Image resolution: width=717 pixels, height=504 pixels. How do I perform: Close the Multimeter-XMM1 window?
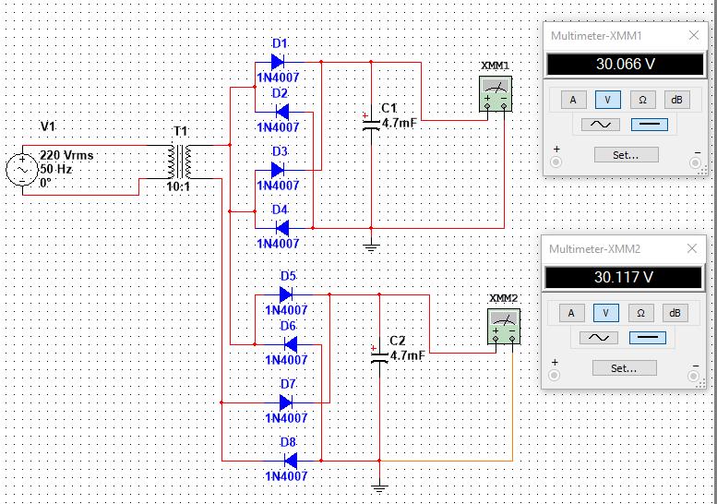[x=694, y=35]
